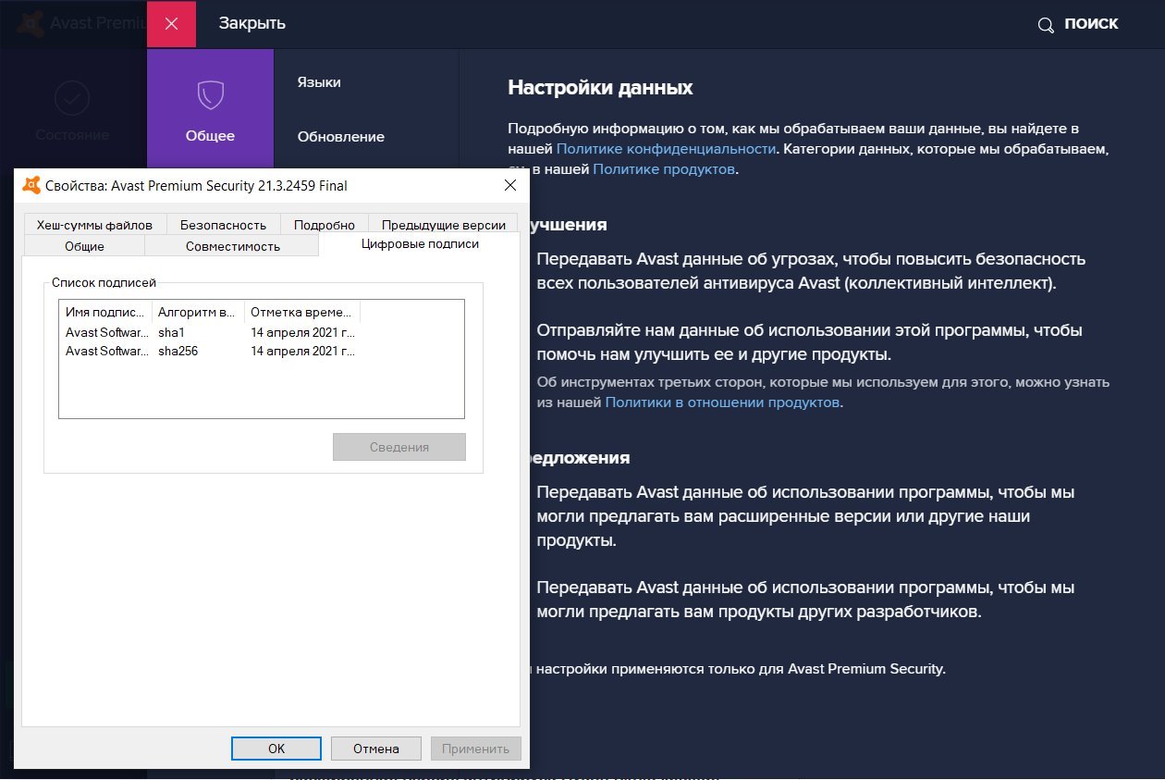
Task: Click the Закрыть label
Action: pyautogui.click(x=251, y=24)
